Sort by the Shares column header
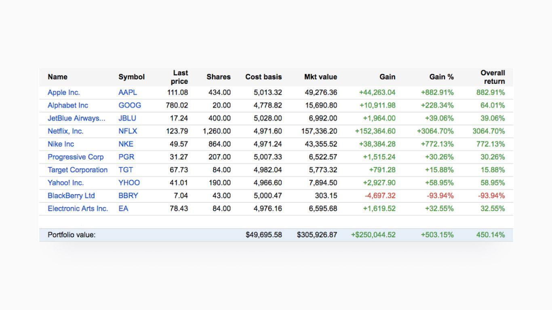 [x=219, y=77]
